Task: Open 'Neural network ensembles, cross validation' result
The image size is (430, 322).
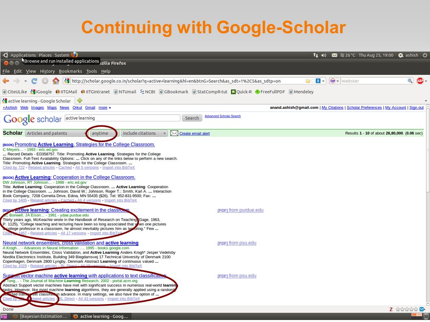Action: 70,243
